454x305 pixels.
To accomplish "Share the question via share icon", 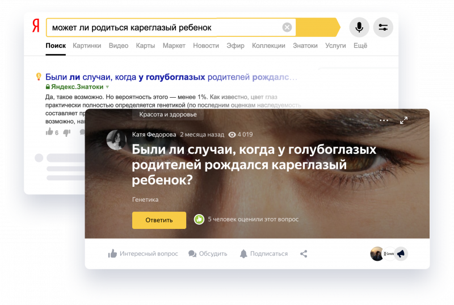I will point(304,254).
